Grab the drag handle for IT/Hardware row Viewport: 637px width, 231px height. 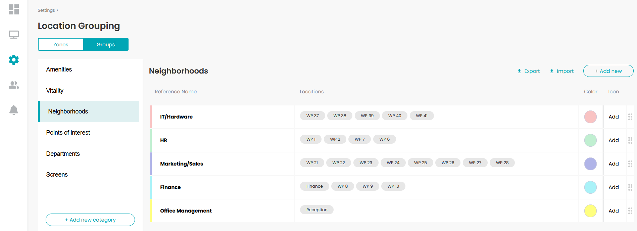pyautogui.click(x=630, y=117)
